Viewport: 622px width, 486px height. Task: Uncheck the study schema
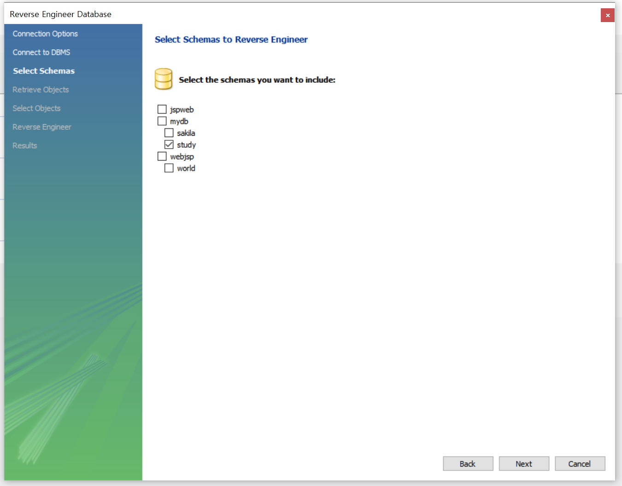169,144
